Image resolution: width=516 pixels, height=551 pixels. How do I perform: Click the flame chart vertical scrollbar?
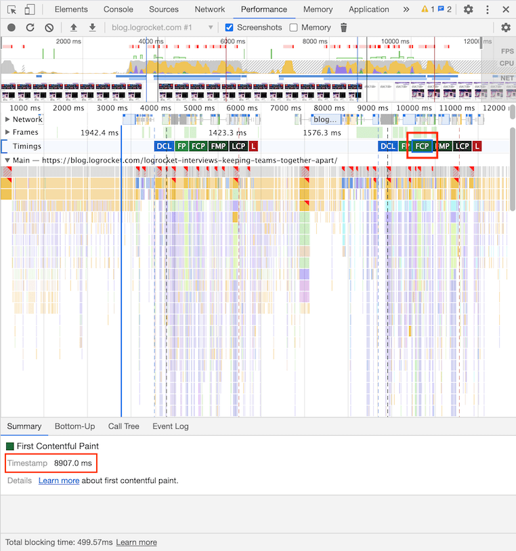pos(513,169)
